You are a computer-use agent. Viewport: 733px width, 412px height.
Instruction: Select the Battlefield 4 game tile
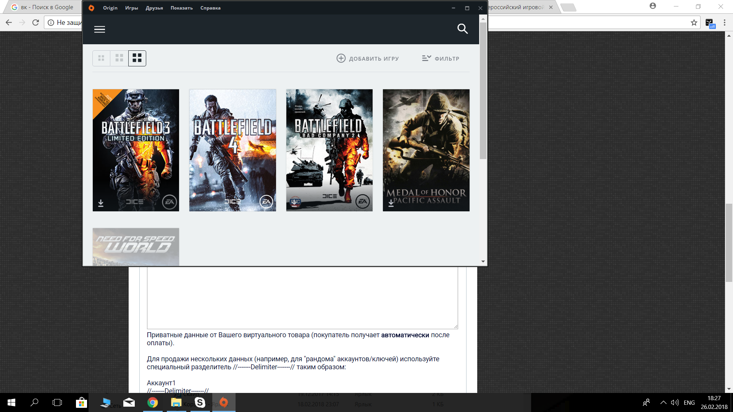click(x=232, y=150)
